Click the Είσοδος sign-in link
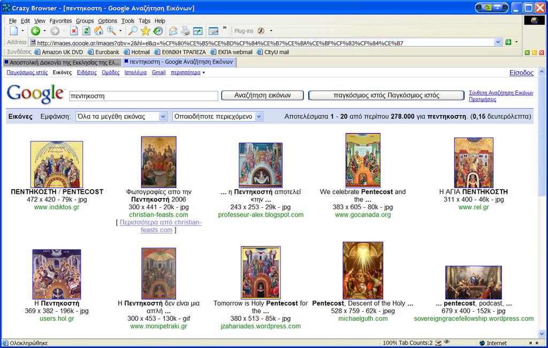548x348 pixels. [x=521, y=73]
